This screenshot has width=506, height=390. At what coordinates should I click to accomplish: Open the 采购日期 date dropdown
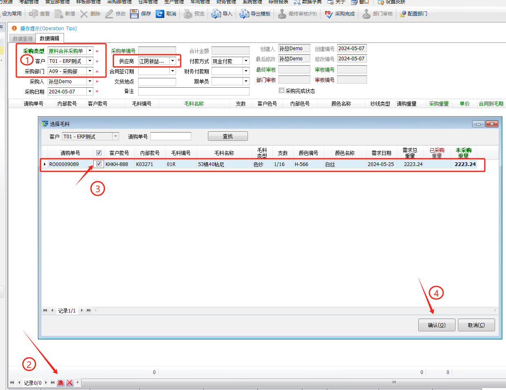[90, 92]
